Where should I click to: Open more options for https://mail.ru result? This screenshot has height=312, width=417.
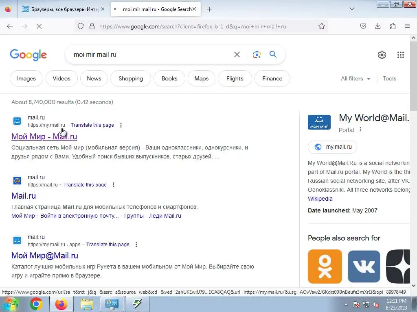click(x=114, y=185)
